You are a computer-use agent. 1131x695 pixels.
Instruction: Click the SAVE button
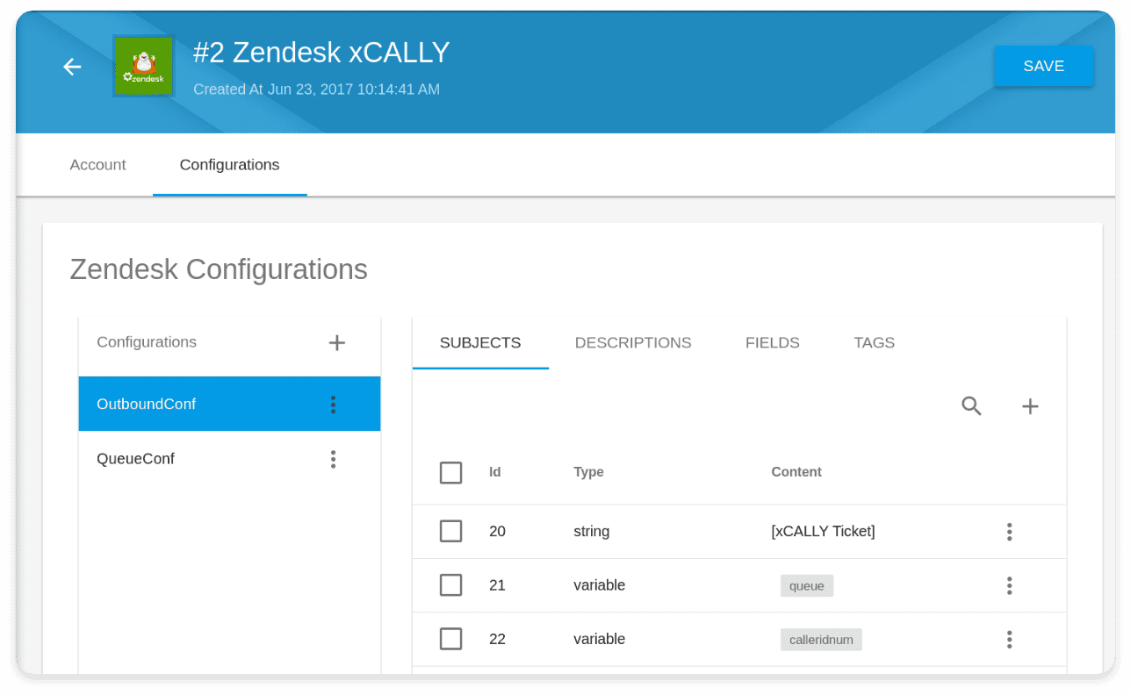point(1043,66)
